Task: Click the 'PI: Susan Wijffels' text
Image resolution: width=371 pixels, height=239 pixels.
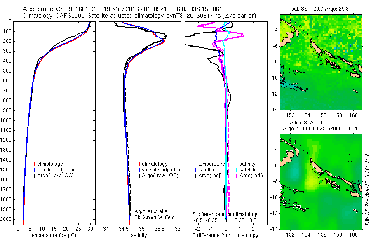Action: click(154, 217)
